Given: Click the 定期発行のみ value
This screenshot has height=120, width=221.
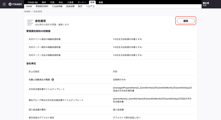Looking at the screenshot, I should click(119, 80).
